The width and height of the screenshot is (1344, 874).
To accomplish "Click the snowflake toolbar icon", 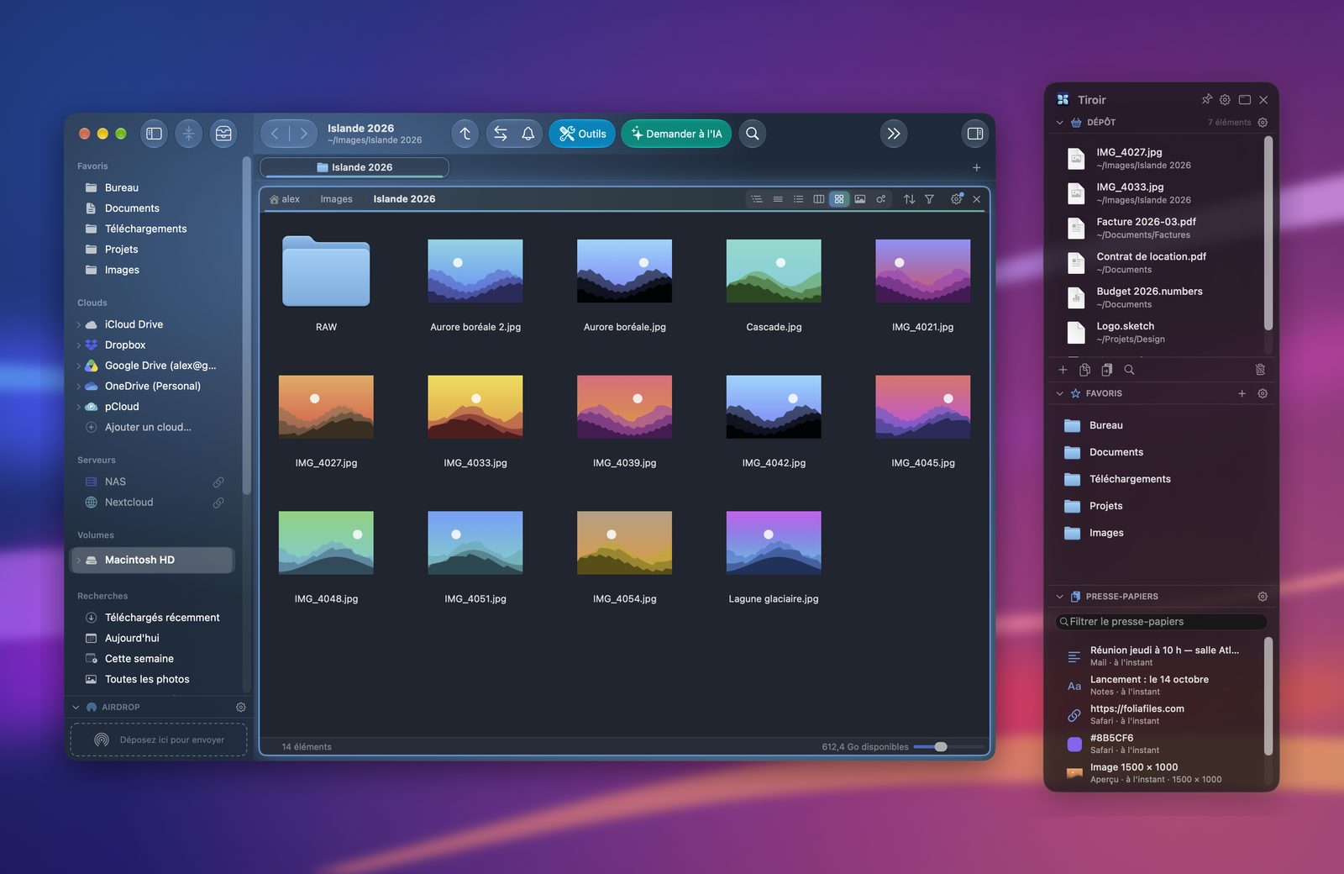I will coord(188,134).
